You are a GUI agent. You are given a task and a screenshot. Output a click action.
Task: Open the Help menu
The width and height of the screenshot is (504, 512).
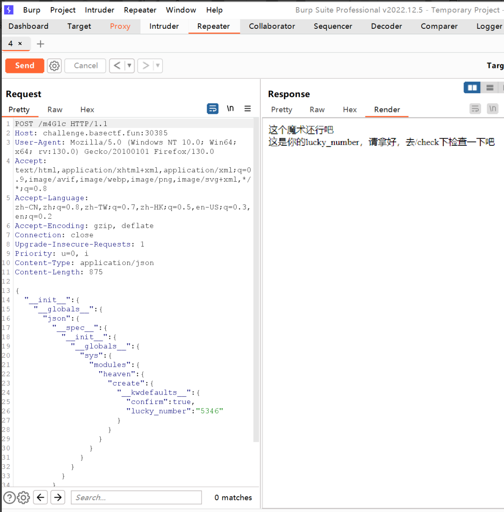pyautogui.click(x=214, y=10)
